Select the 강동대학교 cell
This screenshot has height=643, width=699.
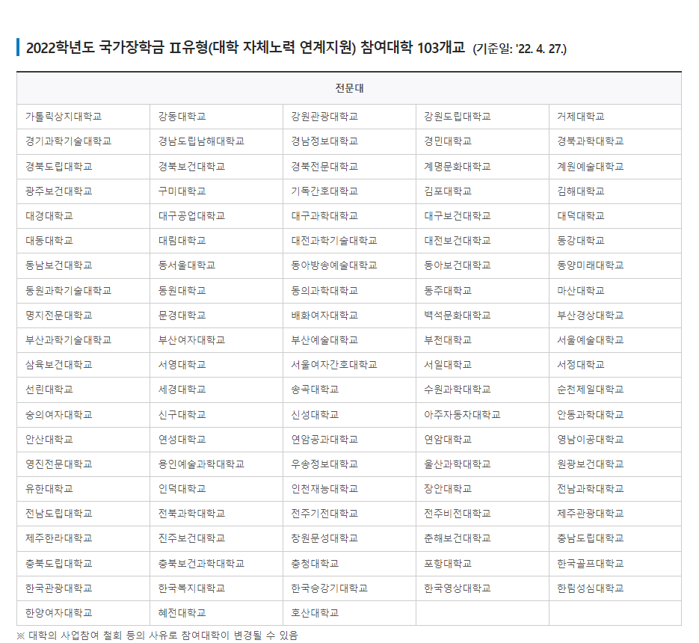pyautogui.click(x=216, y=117)
